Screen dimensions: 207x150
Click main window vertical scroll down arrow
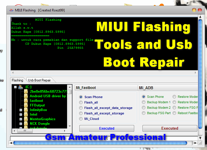(200, 138)
